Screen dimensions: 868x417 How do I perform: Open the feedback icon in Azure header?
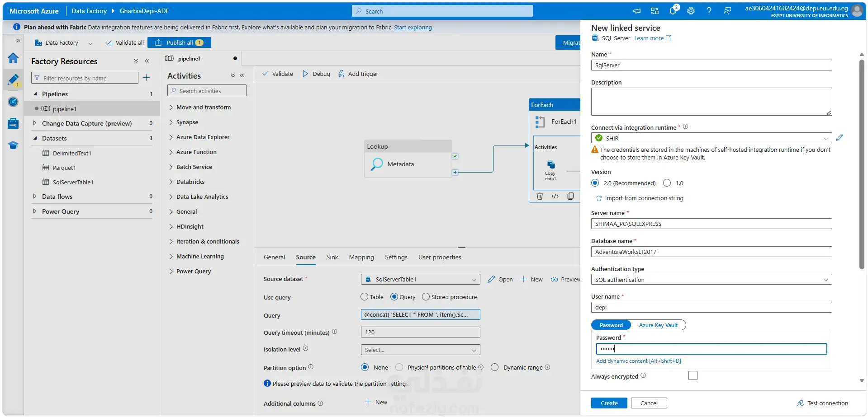(727, 11)
